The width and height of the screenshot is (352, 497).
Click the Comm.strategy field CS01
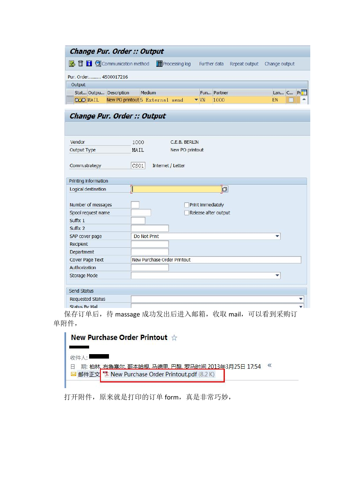pos(138,166)
